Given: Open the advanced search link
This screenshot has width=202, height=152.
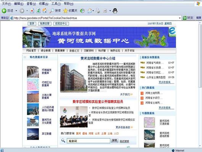Looking at the screenshot, I should [124, 141].
